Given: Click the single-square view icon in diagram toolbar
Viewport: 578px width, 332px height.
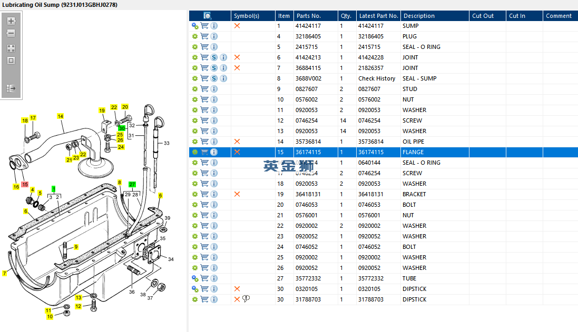Looking at the screenshot, I should click(x=11, y=61).
